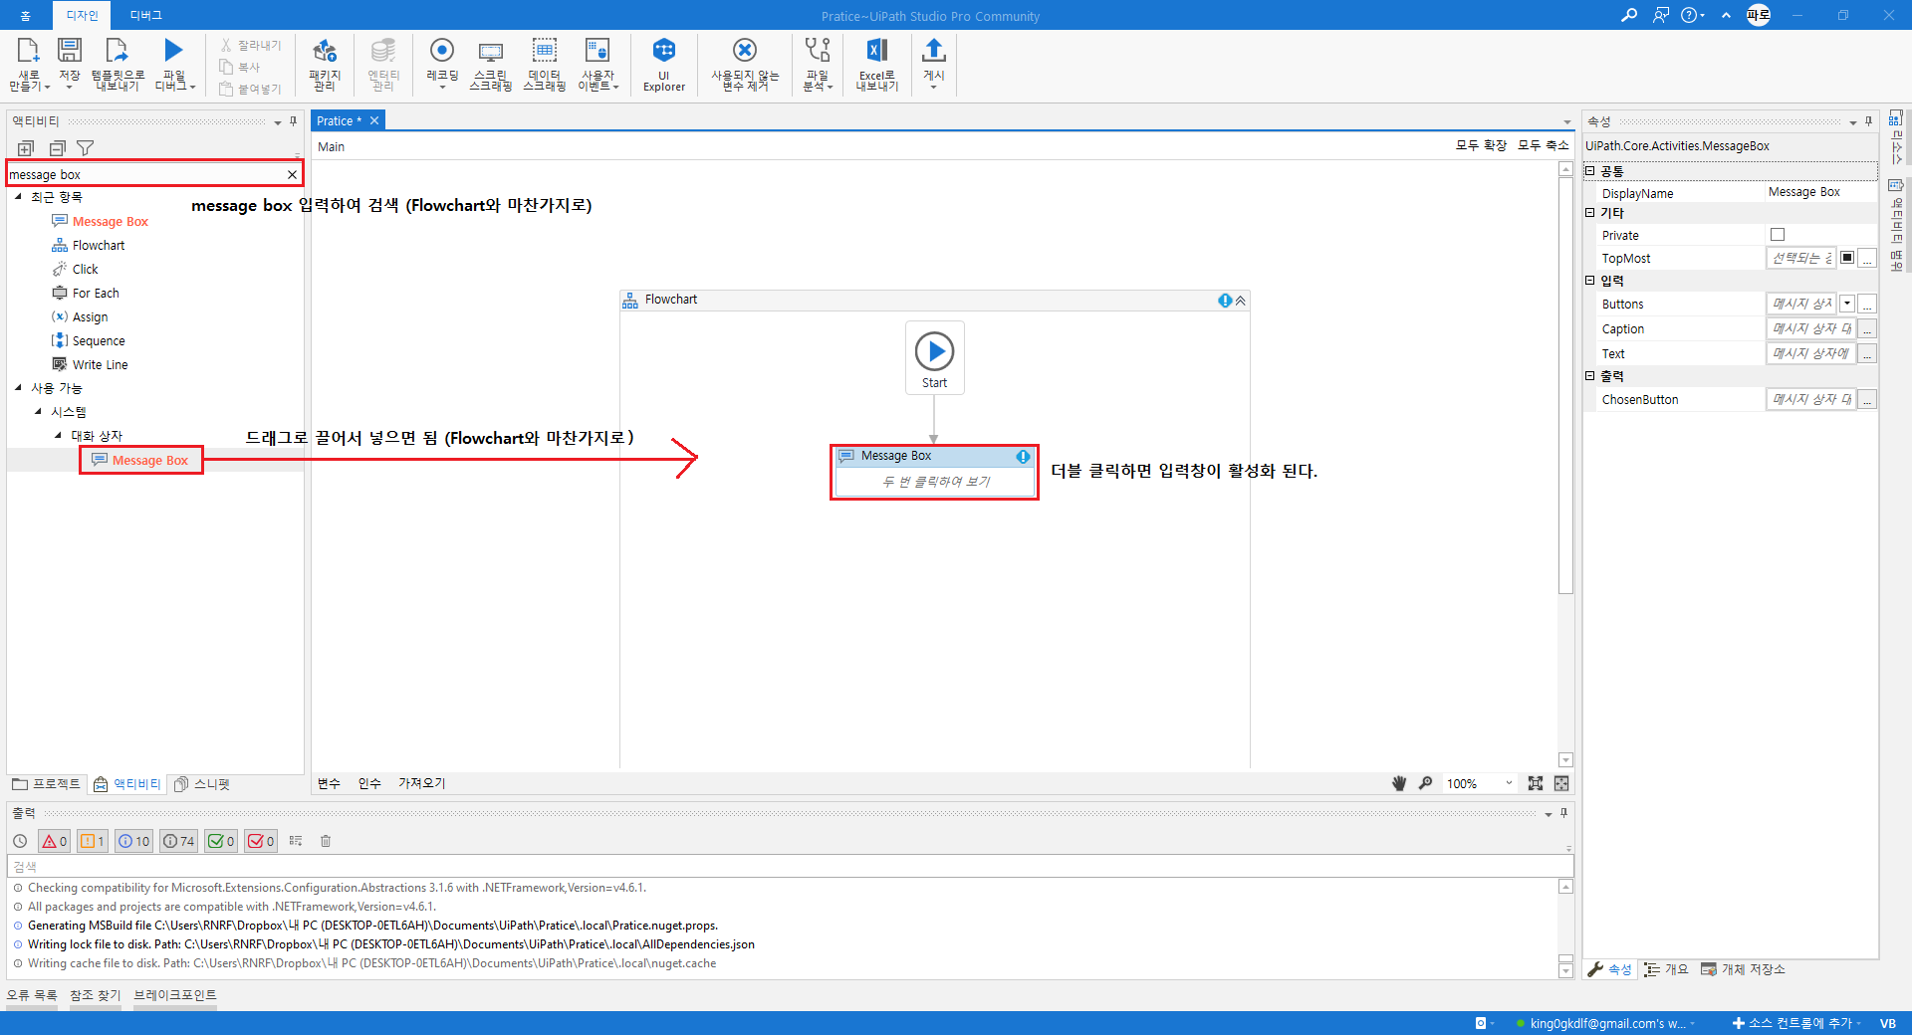Viewport: 1912px width, 1035px height.
Task: Collapse the 최근 항목 tree node
Action: [x=18, y=197]
